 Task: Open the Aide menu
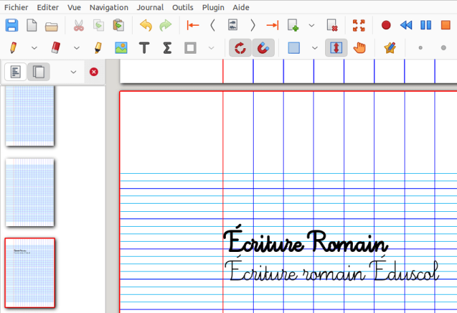point(241,7)
